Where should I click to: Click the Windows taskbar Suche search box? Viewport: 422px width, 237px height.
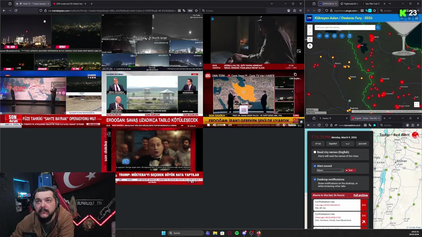coord(185,233)
